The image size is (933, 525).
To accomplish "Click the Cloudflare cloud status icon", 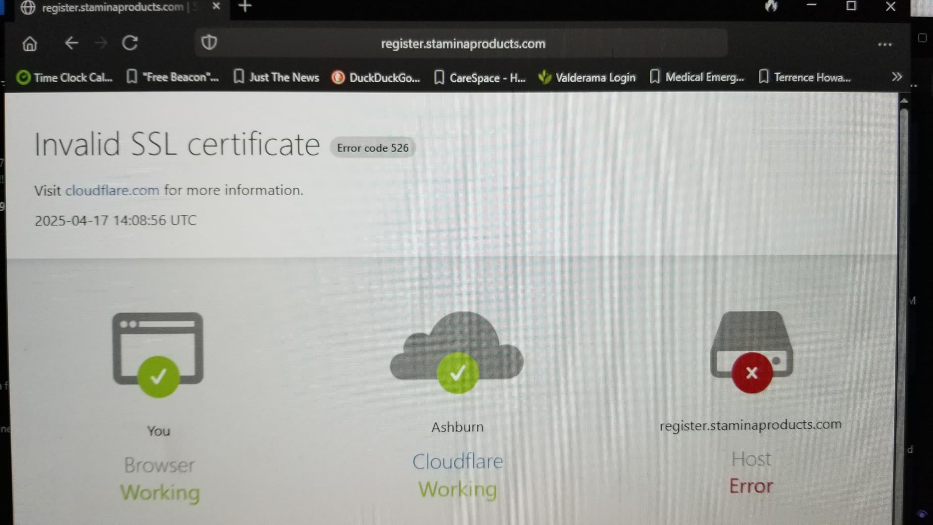I will [x=457, y=353].
